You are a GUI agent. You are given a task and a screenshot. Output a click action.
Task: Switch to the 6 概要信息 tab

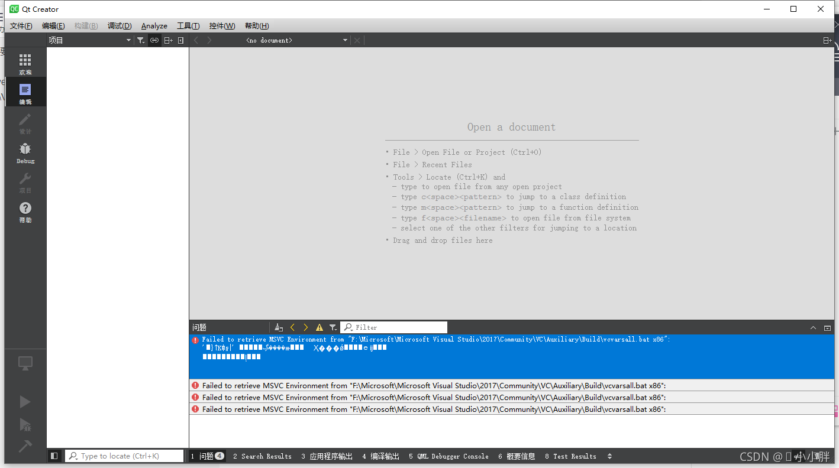click(517, 456)
